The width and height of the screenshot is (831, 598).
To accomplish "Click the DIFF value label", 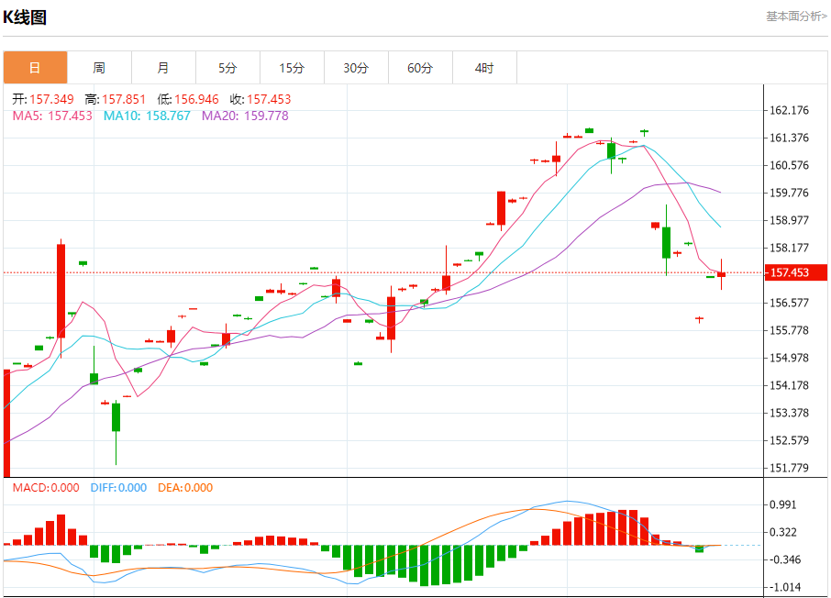I will 118,488.
